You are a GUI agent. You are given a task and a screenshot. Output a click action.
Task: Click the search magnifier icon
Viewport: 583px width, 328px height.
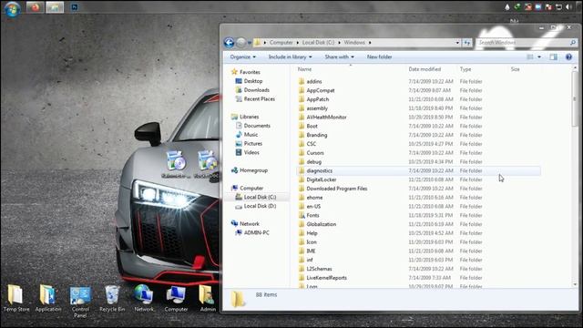pyautogui.click(x=573, y=43)
